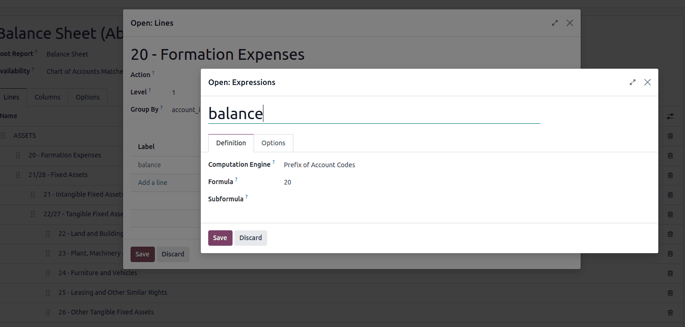Open the '24 - Furniture and Vehicles' row
Screen dimensions: 685x327
point(98,273)
